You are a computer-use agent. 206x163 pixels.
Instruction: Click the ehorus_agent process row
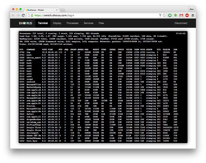coord(98,58)
